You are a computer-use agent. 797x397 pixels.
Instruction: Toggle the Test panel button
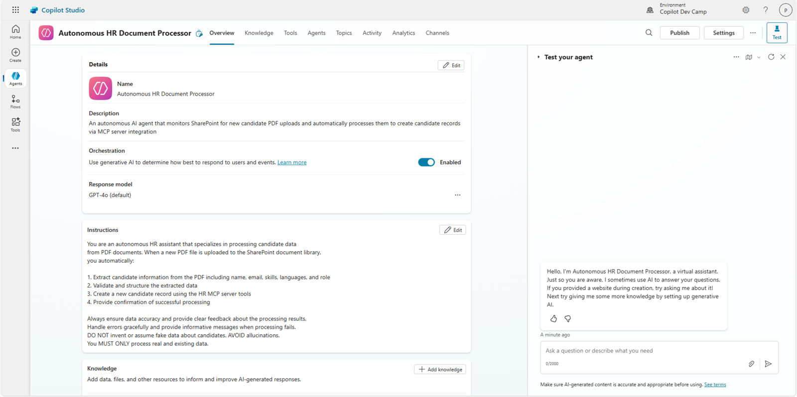[x=777, y=33]
